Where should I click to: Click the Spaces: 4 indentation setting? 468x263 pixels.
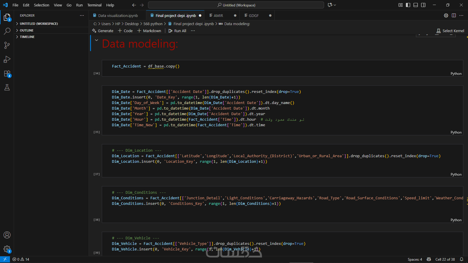[x=415, y=259]
